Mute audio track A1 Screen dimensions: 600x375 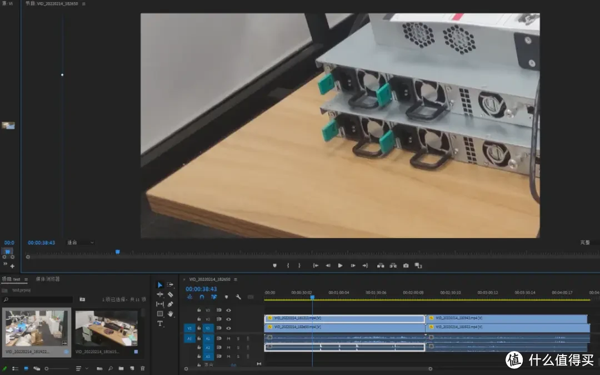(228, 338)
